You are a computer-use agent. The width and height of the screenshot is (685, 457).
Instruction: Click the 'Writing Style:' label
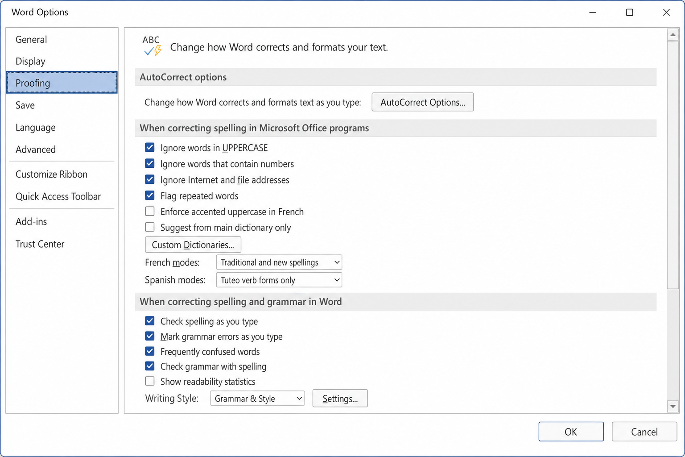pyautogui.click(x=172, y=398)
